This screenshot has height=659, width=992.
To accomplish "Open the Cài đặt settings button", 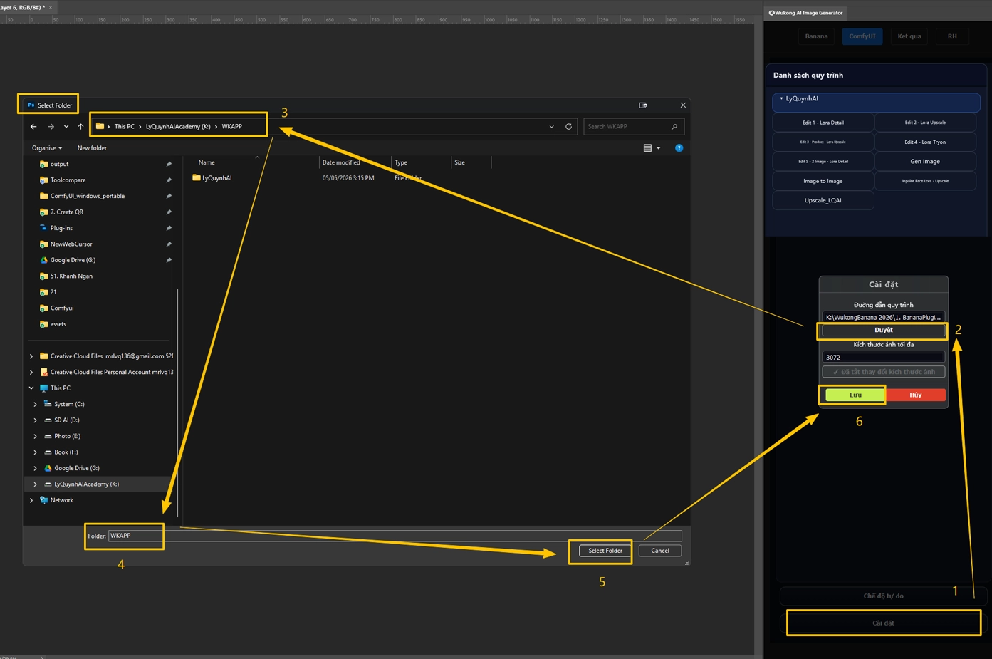I will [883, 623].
